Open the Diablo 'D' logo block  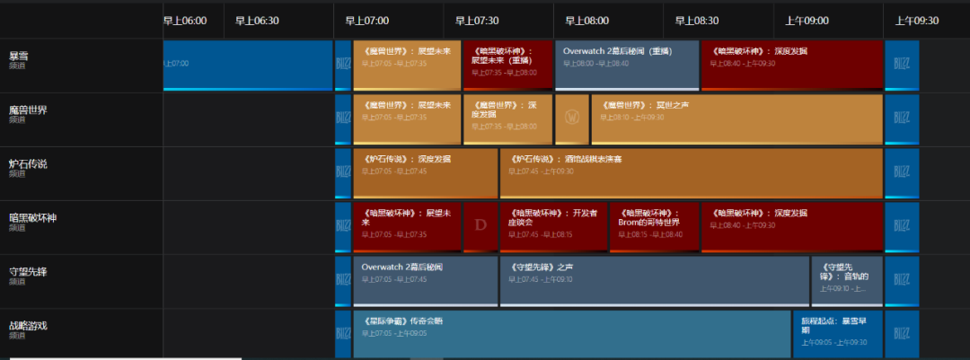(x=481, y=227)
